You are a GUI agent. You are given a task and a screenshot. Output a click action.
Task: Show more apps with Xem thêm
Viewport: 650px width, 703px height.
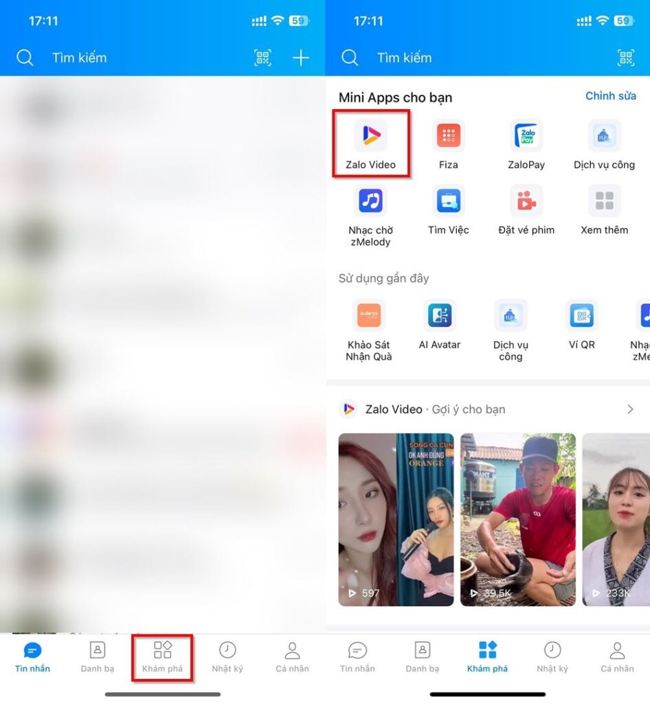[604, 200]
